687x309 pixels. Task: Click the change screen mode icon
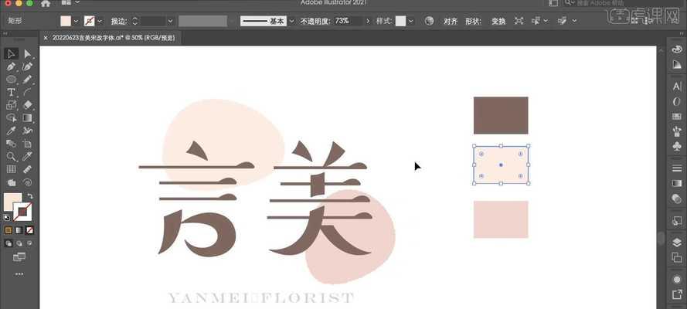tap(19, 257)
